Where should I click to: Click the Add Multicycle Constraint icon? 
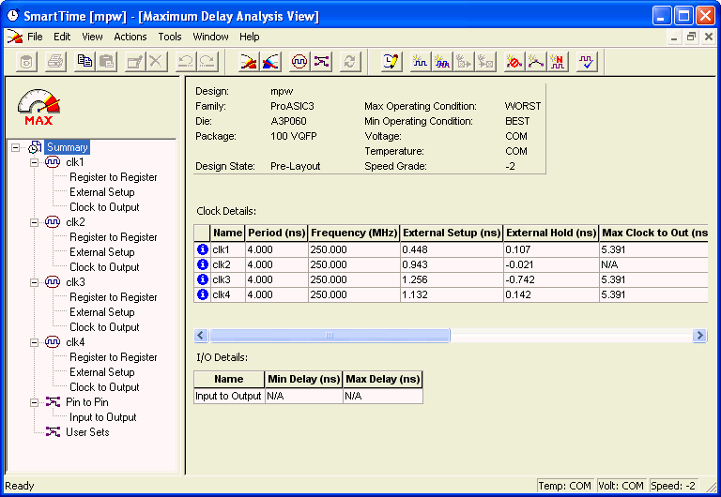click(558, 62)
